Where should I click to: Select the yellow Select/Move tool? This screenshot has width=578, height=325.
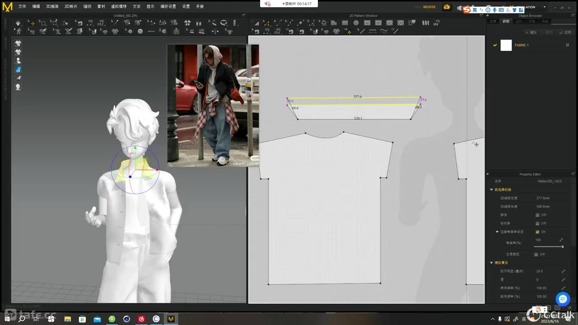[x=33, y=23]
